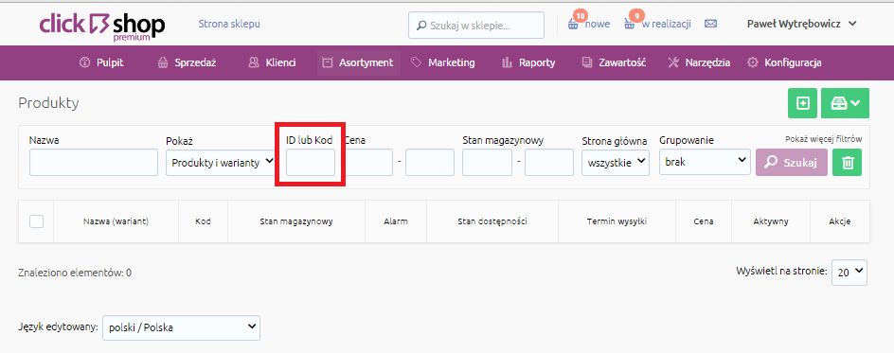Follow the Strona sklepu link
The image size is (894, 353).
click(x=229, y=24)
